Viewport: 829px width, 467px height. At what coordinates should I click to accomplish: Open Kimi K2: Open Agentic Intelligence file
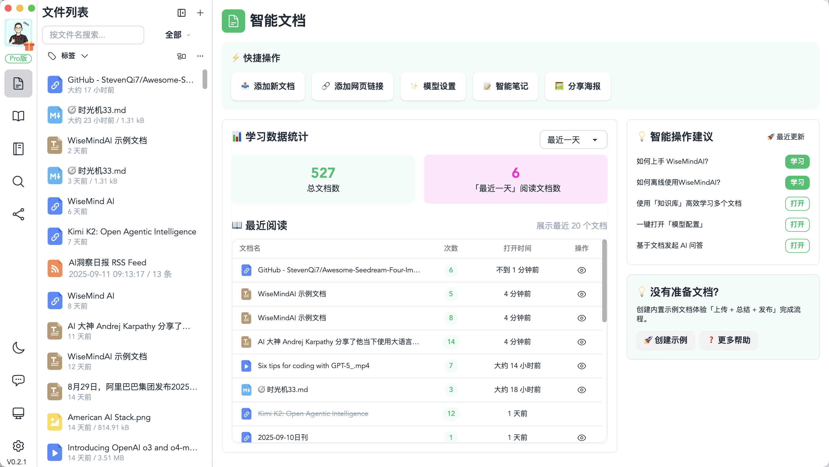(122, 236)
